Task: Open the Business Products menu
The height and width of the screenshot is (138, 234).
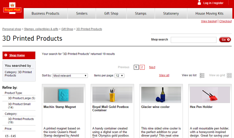Action: click(x=45, y=13)
